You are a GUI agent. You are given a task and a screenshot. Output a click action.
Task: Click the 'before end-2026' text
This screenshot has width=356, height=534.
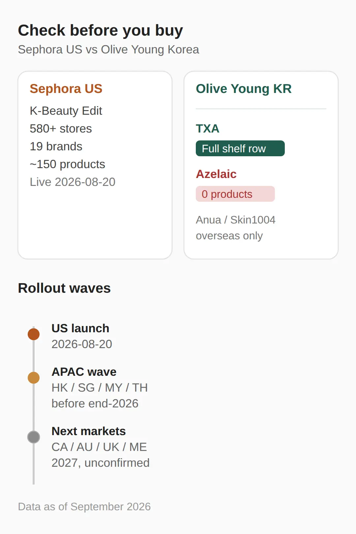coord(95,403)
